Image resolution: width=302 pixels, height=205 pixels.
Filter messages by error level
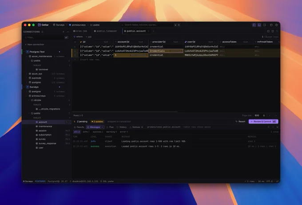pyautogui.click(x=124, y=132)
